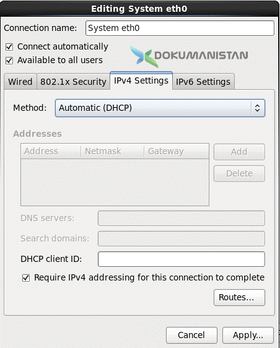The width and height of the screenshot is (280, 348).
Task: Open the 802.1x Security tab
Action: [x=73, y=82]
